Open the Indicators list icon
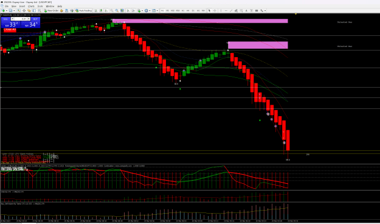This screenshot has width=380, height=224. (x=139, y=11)
